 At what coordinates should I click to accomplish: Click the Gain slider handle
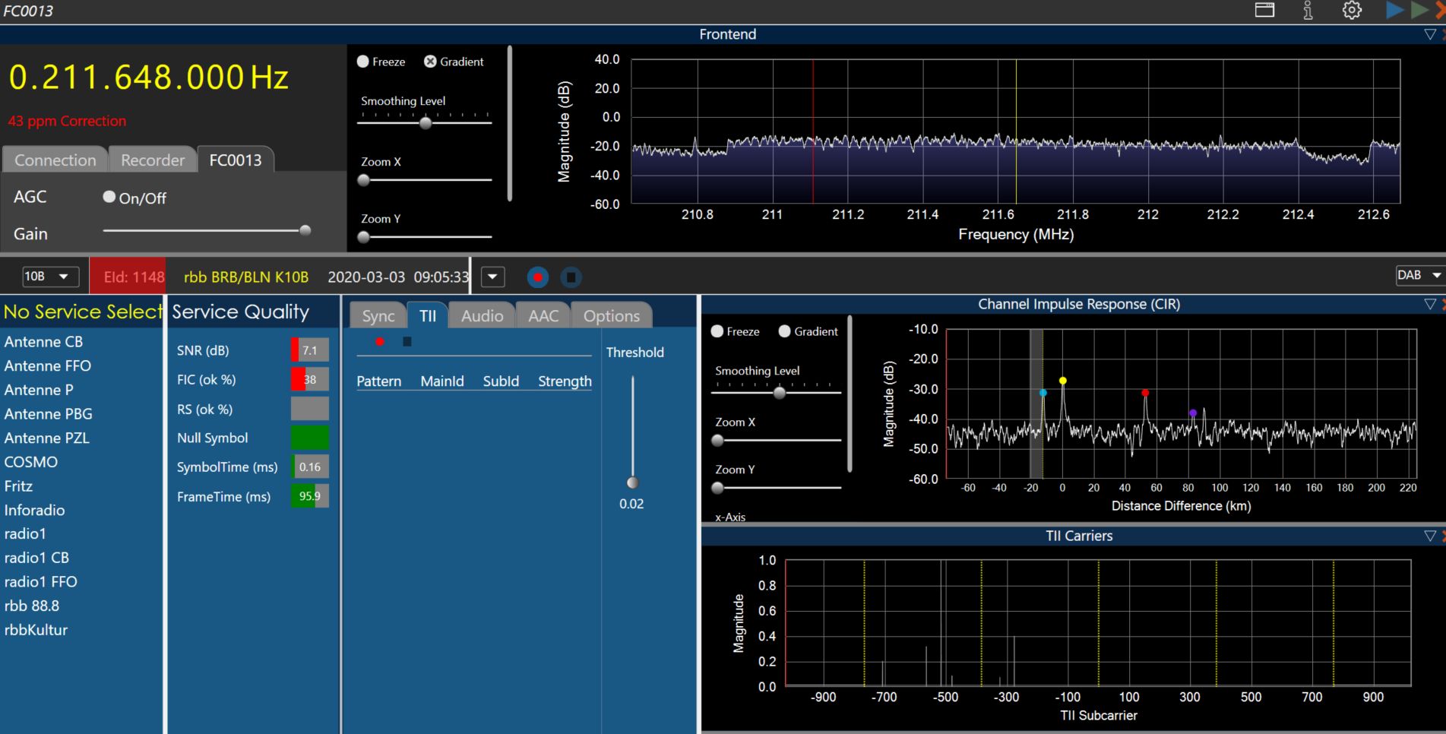point(305,230)
